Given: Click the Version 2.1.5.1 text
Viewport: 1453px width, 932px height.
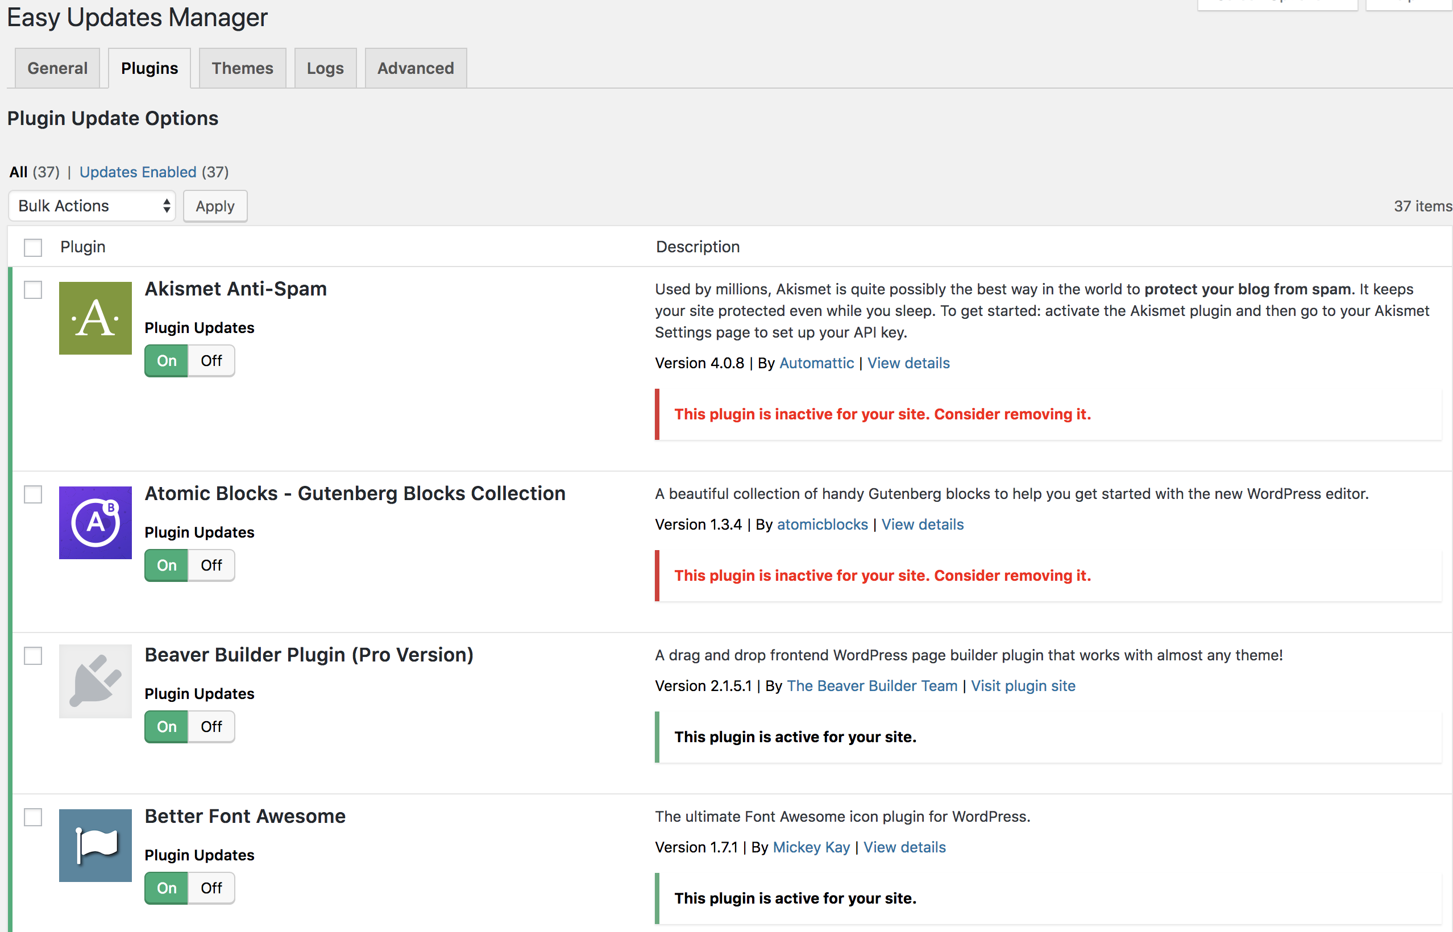Looking at the screenshot, I should 703,686.
